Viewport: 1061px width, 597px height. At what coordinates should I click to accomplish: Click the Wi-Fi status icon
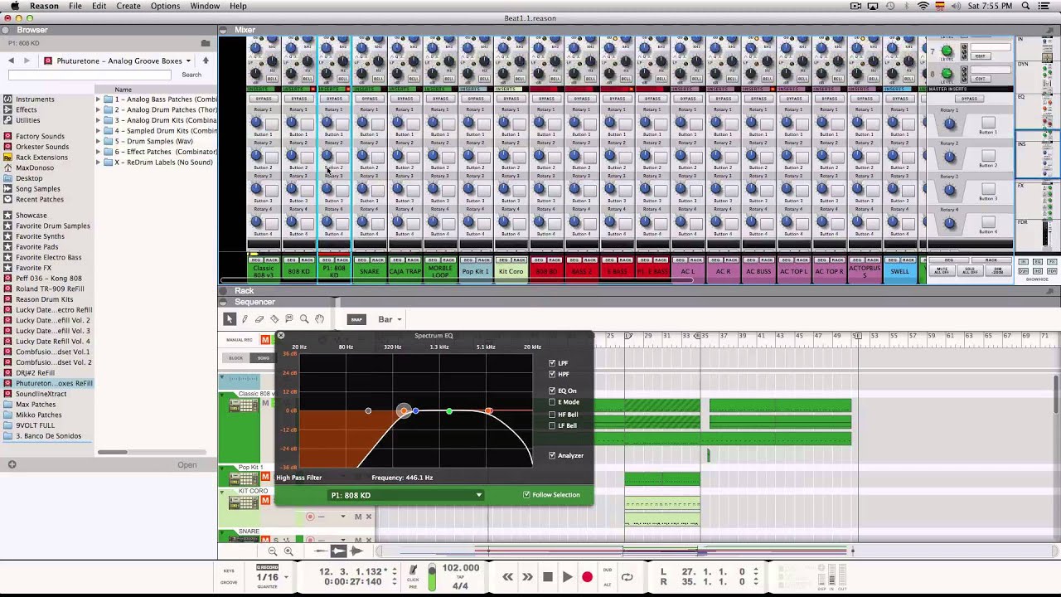(x=923, y=6)
